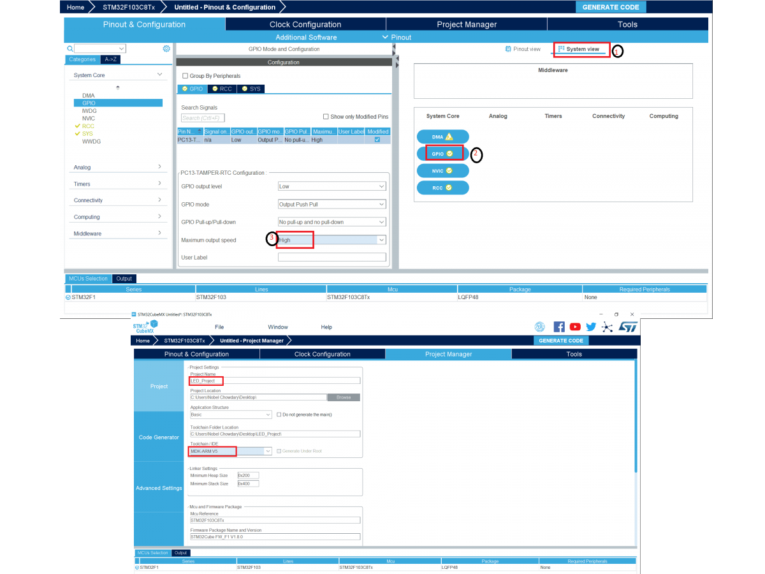Select WWDG in the System Core list

91,142
